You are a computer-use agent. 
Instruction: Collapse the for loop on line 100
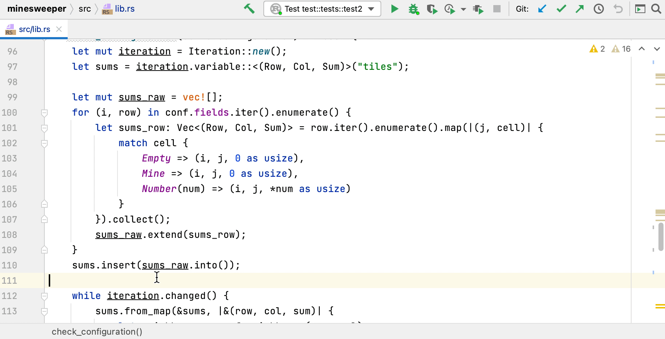(44, 113)
